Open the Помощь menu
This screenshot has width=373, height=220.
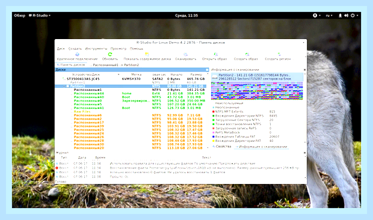pyautogui.click(x=137, y=49)
